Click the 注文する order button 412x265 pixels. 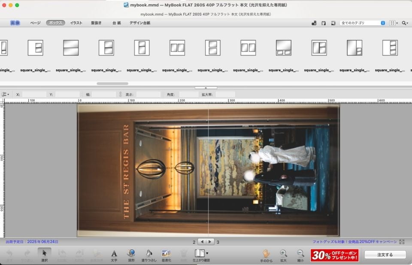[385, 255]
